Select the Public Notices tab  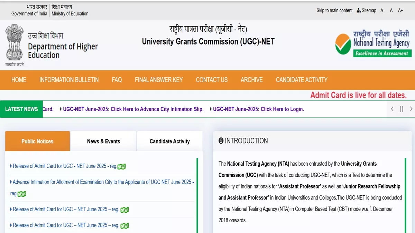[x=37, y=141]
